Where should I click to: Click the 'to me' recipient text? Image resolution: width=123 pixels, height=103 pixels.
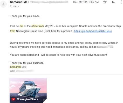coord(13,6)
